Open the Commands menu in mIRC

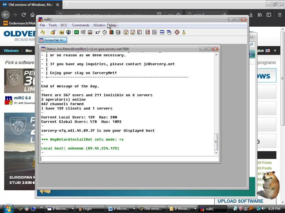[x=81, y=25]
